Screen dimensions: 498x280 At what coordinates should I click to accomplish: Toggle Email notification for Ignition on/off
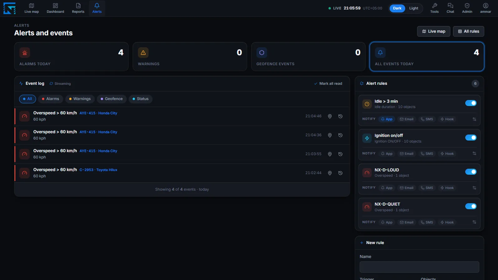406,154
